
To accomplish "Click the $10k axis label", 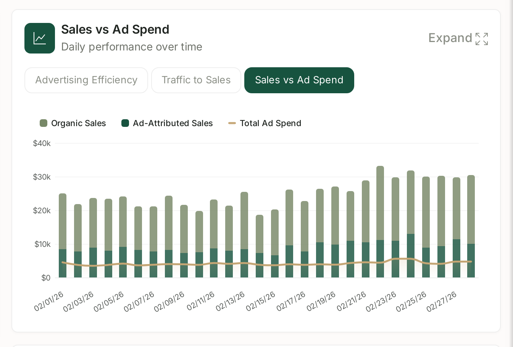I will point(42,244).
